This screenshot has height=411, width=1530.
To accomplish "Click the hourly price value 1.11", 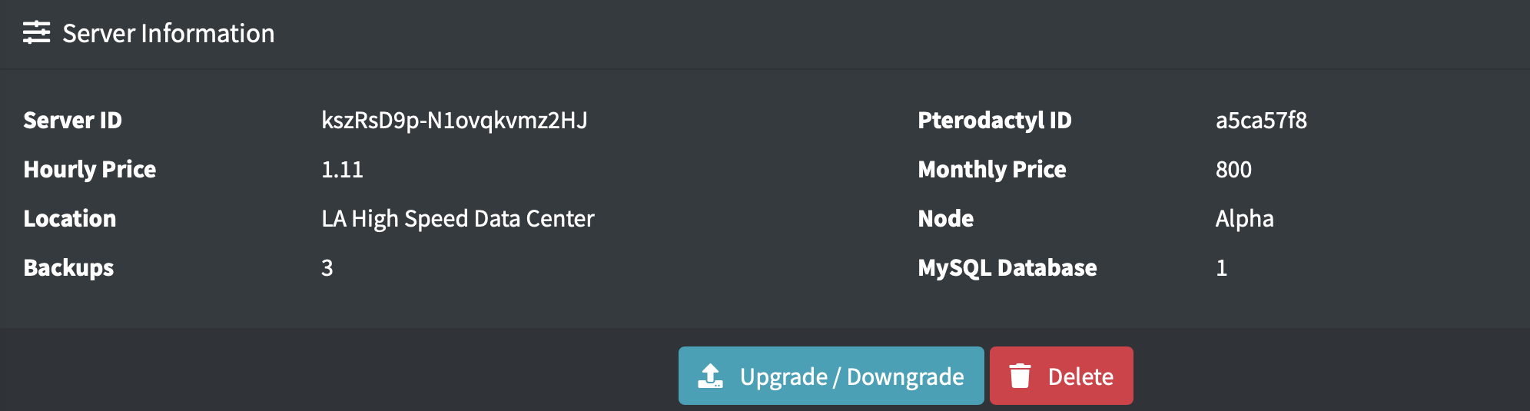I will pyautogui.click(x=342, y=170).
